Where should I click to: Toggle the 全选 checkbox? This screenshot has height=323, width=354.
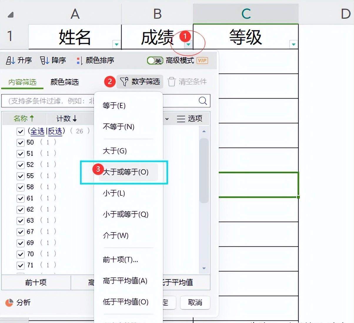20,131
